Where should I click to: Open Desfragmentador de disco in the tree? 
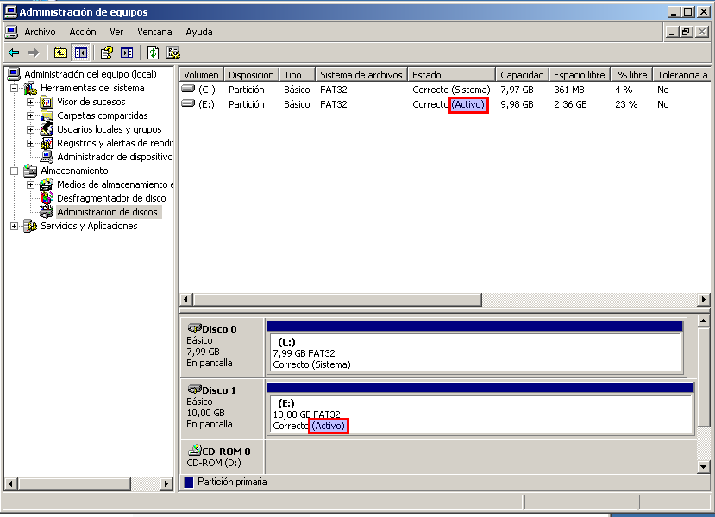click(x=110, y=198)
